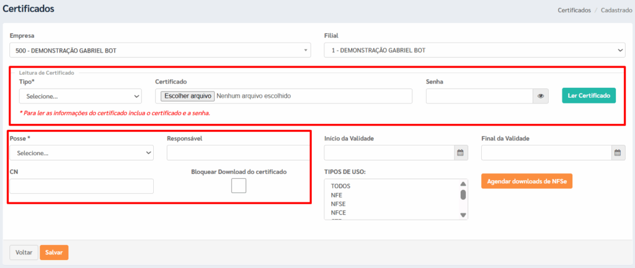Go back with the Voltar button
635x268 pixels.
click(24, 253)
